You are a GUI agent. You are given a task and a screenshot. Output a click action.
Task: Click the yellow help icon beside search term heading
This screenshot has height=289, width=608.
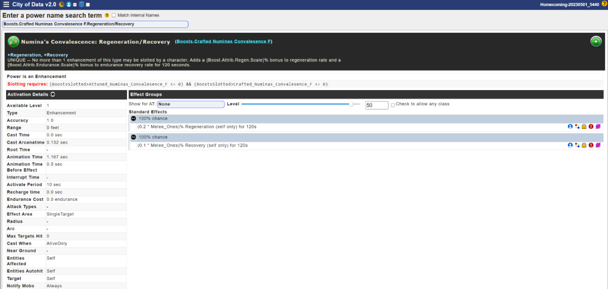click(106, 15)
